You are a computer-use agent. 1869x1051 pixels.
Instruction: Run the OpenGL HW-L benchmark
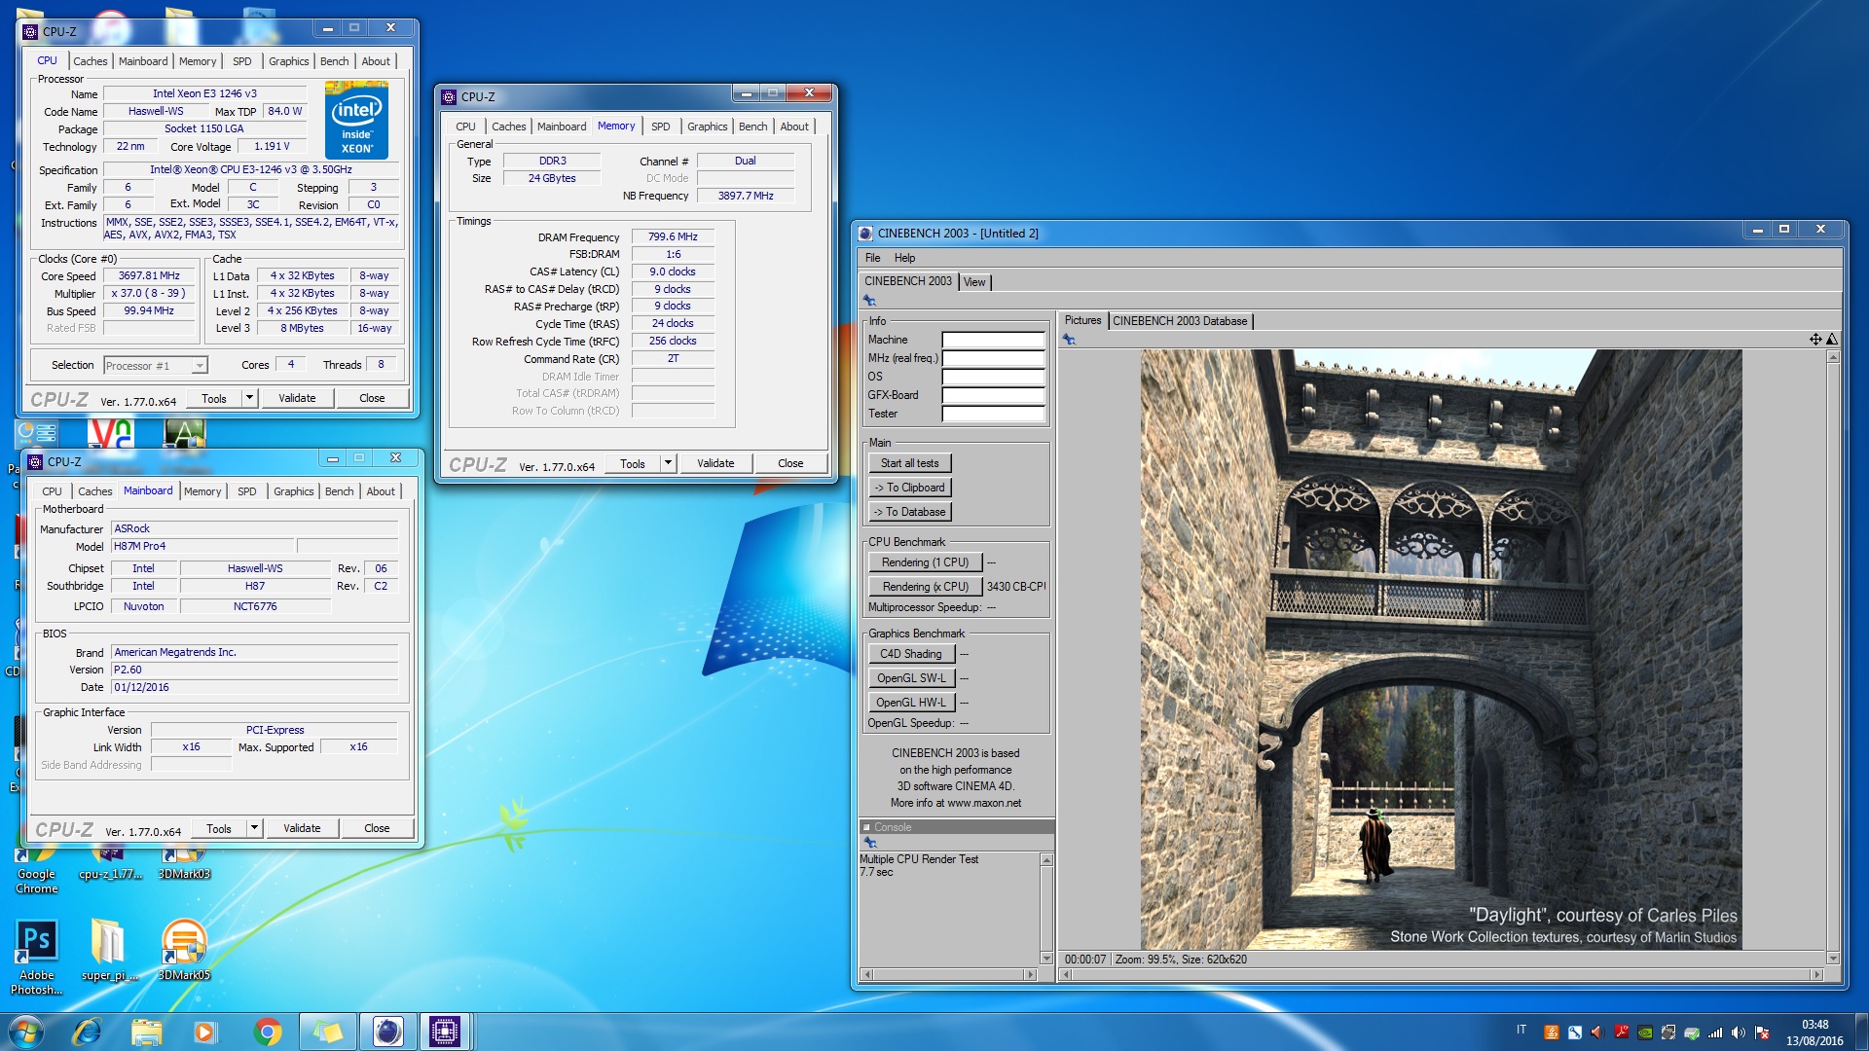[x=911, y=703]
